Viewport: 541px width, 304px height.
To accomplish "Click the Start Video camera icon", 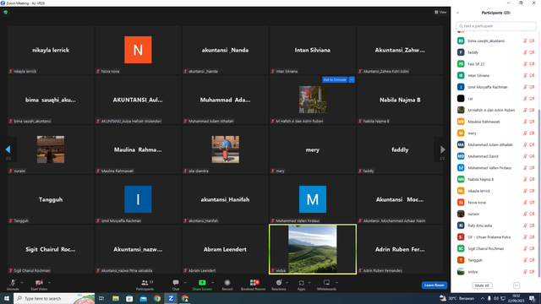I will [x=39, y=283].
